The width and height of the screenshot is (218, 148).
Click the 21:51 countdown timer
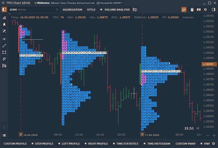click(189, 128)
